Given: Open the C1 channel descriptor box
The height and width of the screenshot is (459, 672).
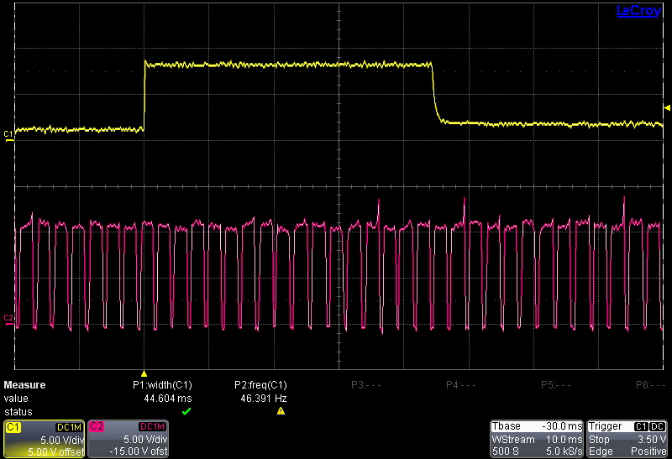Looking at the screenshot, I should 45,439.
